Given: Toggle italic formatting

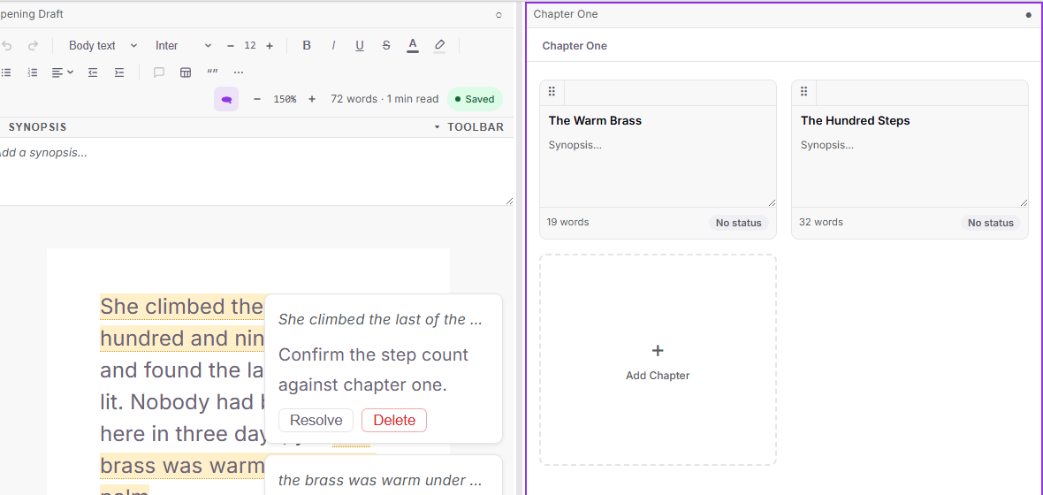Looking at the screenshot, I should [x=333, y=46].
